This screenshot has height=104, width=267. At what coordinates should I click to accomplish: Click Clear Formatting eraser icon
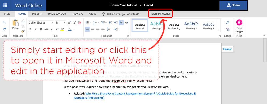point(80,22)
